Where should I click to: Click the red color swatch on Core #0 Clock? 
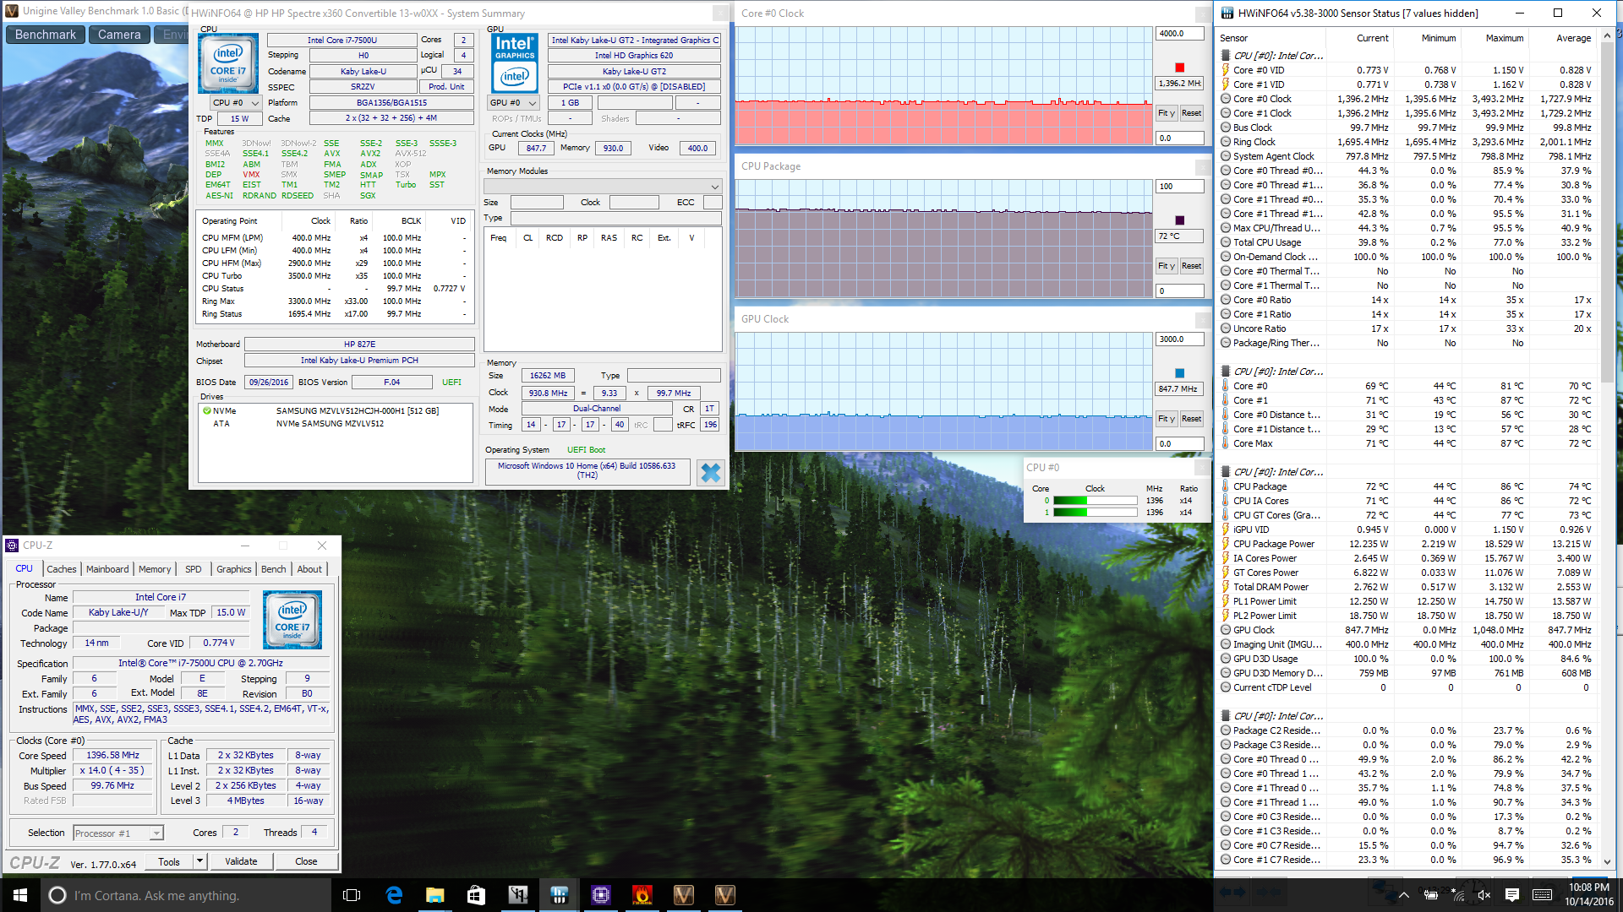1180,68
